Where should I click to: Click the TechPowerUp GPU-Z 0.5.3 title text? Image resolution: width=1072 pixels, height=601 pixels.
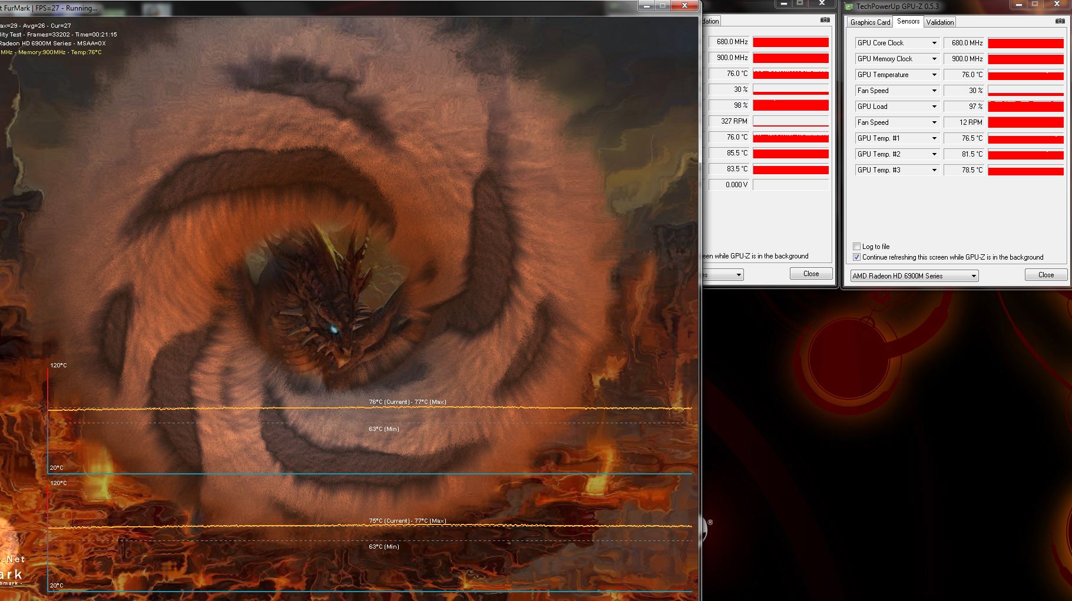coord(898,6)
